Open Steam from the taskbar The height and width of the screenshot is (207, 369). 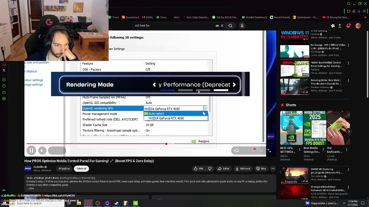coord(116,203)
